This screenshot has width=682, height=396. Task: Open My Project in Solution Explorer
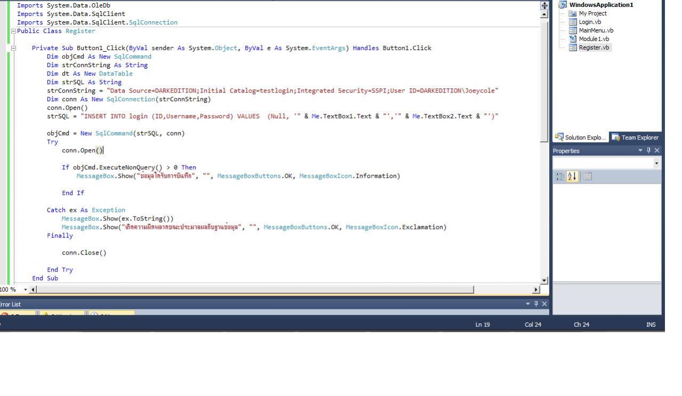[592, 13]
